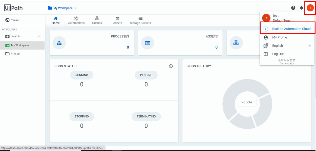Click the No Jobs donut chart
Image resolution: width=316 pixels, height=151 pixels.
(x=247, y=104)
